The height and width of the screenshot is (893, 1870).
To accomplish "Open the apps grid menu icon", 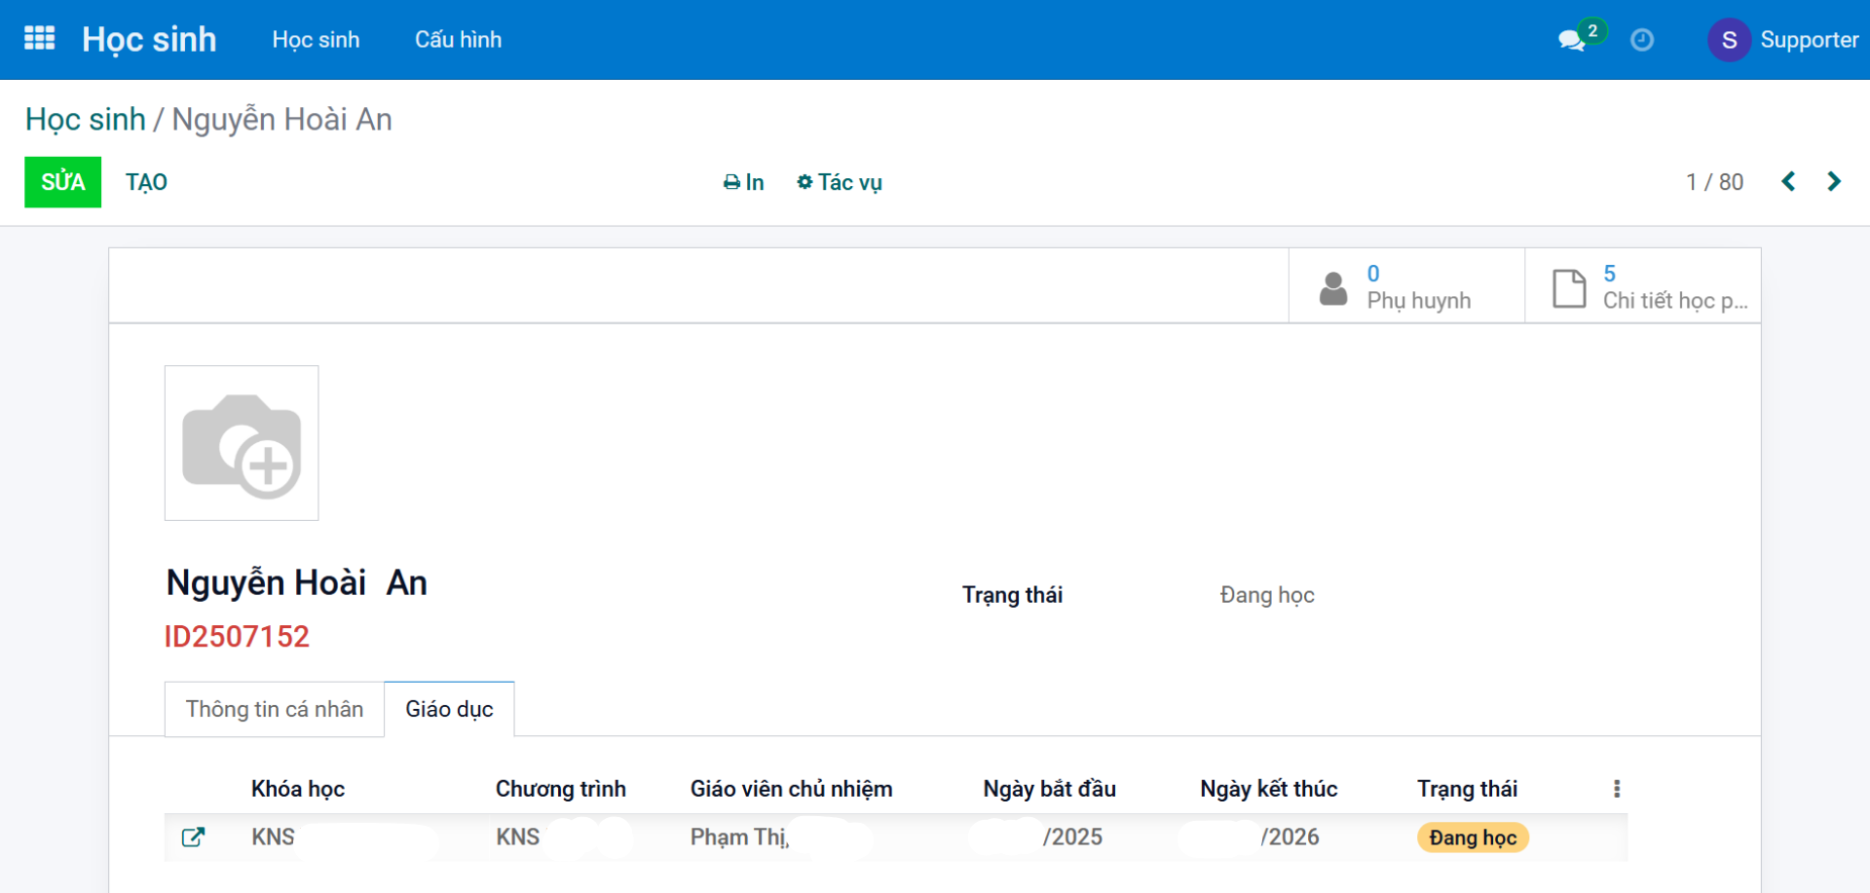I will tap(39, 39).
